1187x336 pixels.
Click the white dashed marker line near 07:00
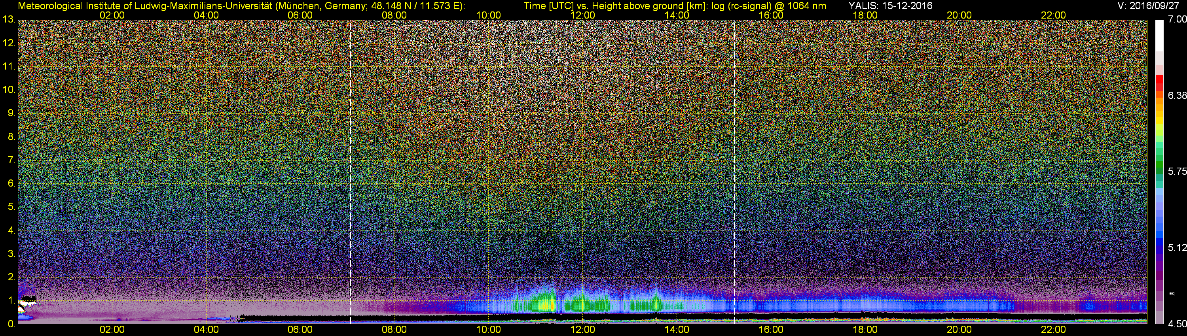(350, 172)
